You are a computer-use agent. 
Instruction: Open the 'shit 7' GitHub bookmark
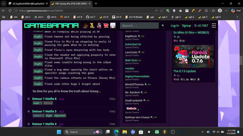point(91,17)
